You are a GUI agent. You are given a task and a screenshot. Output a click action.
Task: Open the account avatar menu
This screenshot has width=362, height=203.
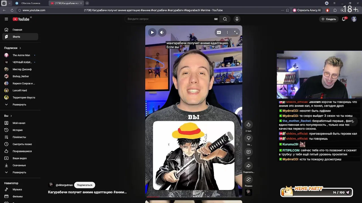click(354, 19)
